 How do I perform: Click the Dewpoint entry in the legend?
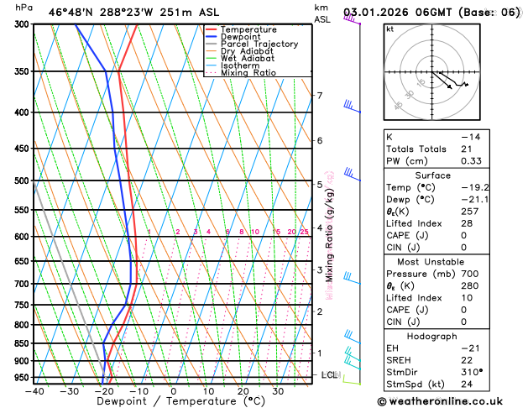(x=240, y=37)
